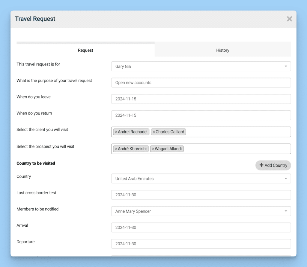Click the plus icon in Add Country
The height and width of the screenshot is (267, 307).
(261, 165)
